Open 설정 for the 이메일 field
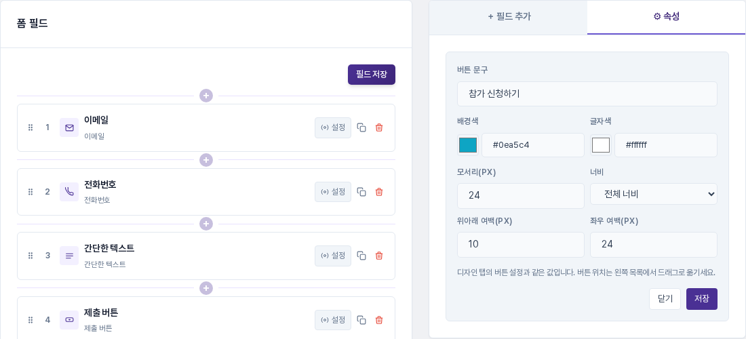This screenshot has width=746, height=339. coord(333,127)
